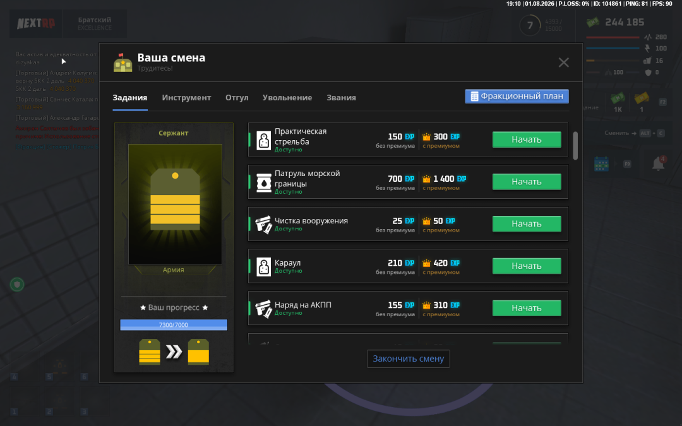Click the Практическая стрельба target icon
This screenshot has height=426, width=682.
tap(263, 140)
